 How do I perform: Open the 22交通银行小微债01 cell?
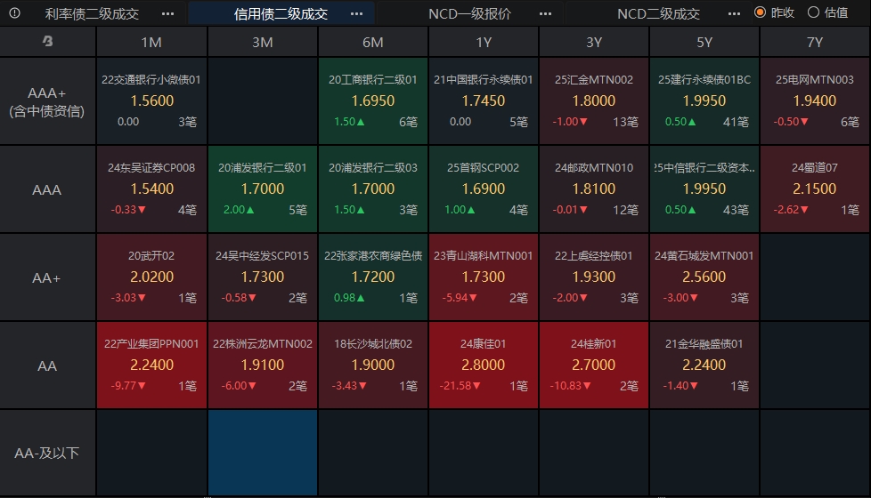[x=151, y=101]
